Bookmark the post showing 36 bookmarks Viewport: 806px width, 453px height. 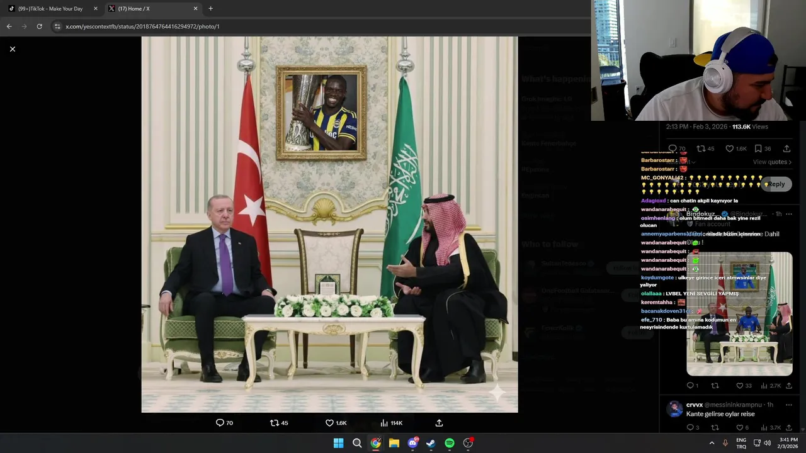[x=763, y=148]
